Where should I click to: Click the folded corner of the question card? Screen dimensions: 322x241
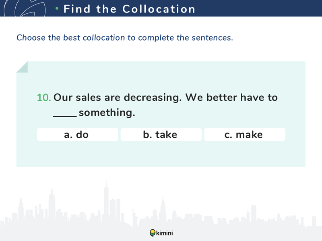(22, 67)
